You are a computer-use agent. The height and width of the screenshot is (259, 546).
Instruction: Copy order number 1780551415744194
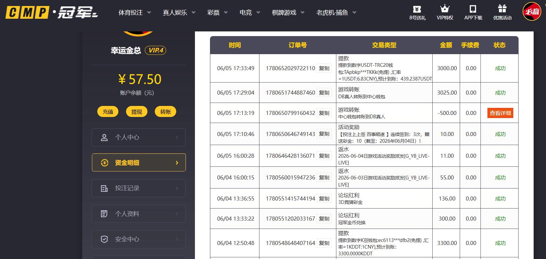click(324, 199)
